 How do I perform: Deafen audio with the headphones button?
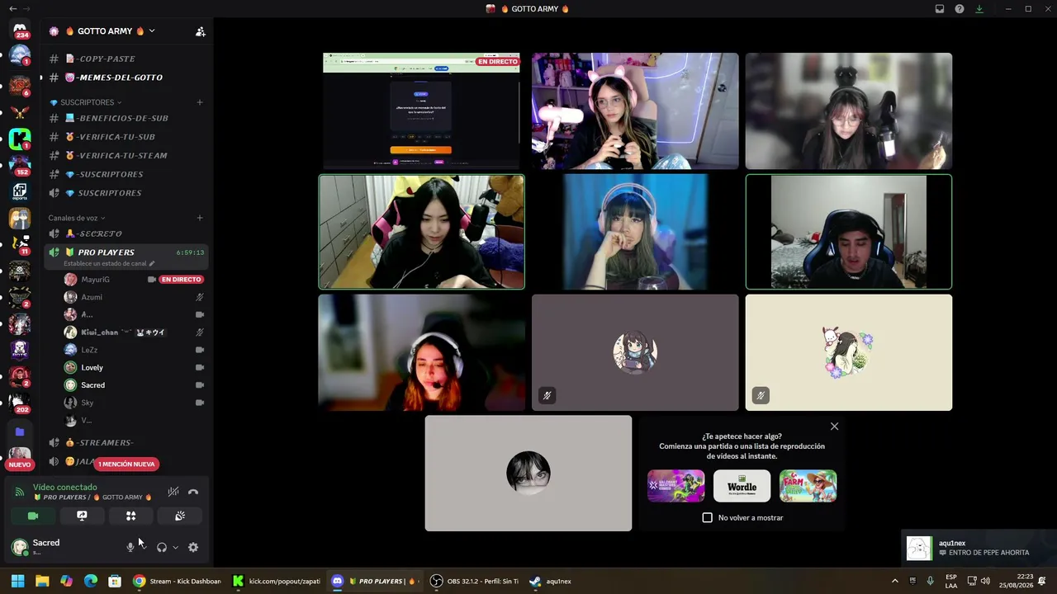[162, 547]
